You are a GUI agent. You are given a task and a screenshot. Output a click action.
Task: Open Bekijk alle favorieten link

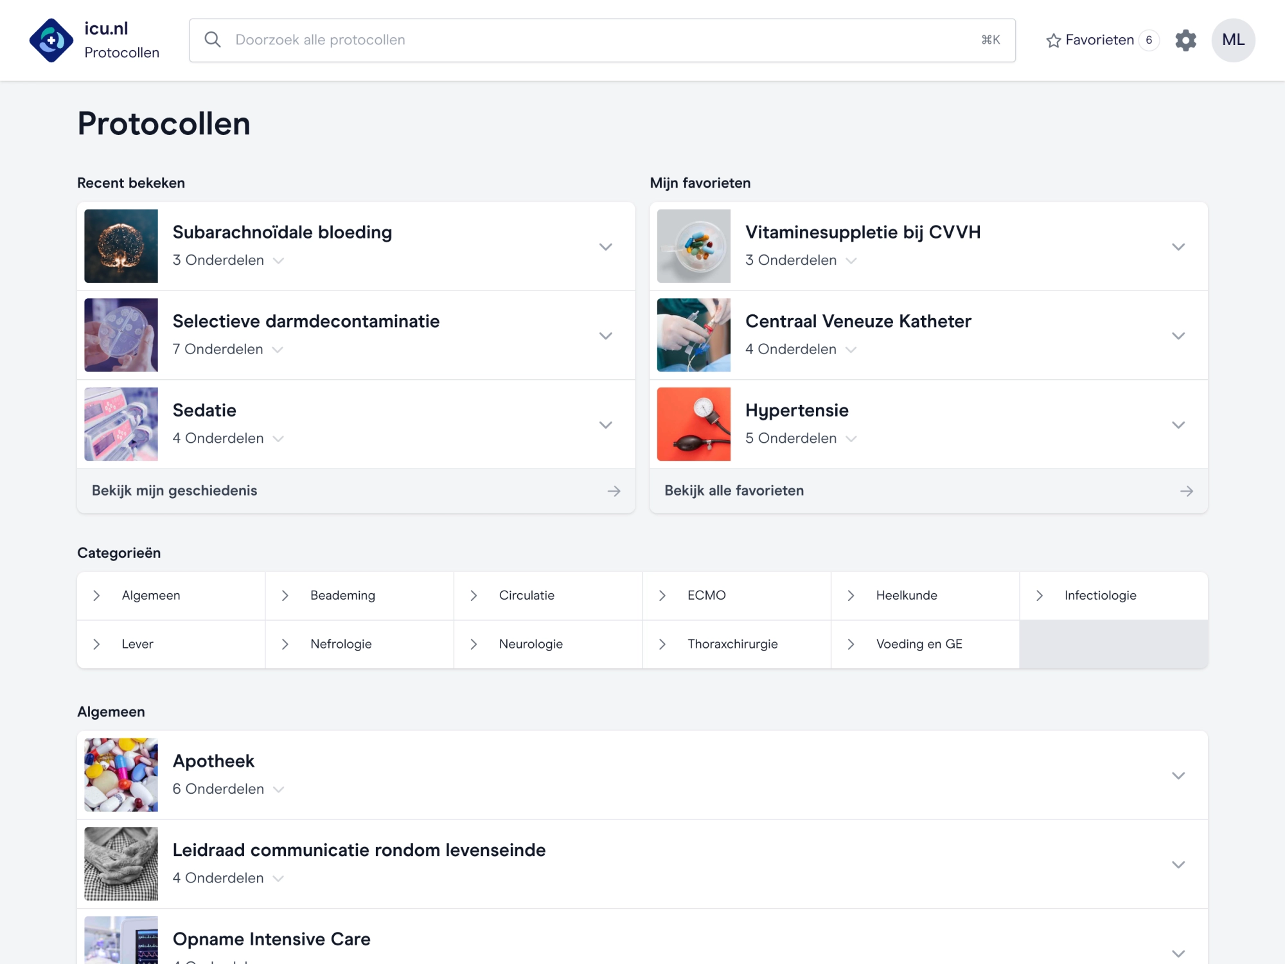point(734,491)
